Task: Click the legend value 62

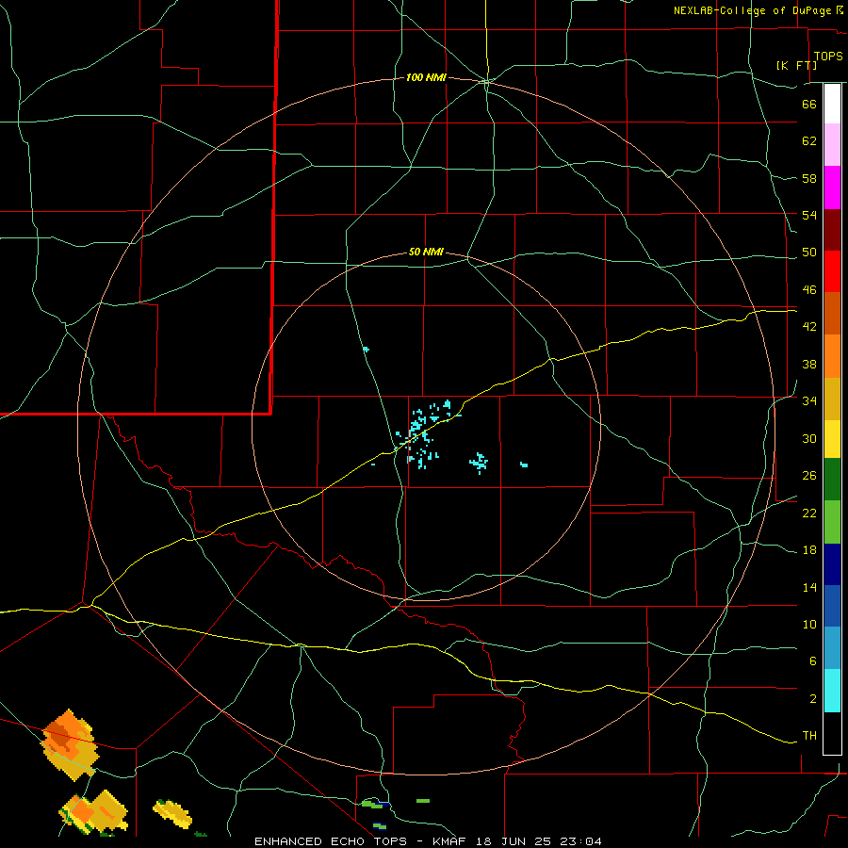Action: (x=809, y=141)
